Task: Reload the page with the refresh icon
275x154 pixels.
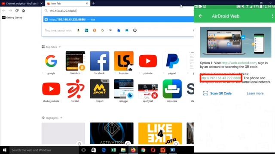Action: 17,11
